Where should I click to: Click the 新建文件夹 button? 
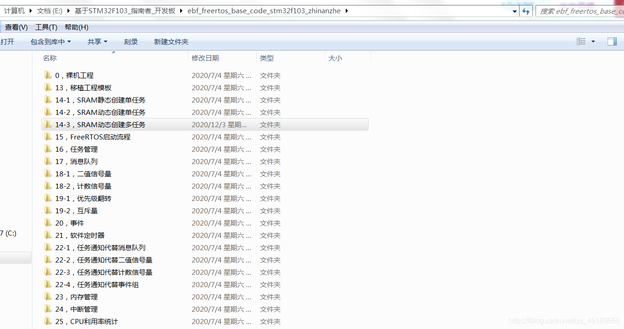(x=171, y=41)
